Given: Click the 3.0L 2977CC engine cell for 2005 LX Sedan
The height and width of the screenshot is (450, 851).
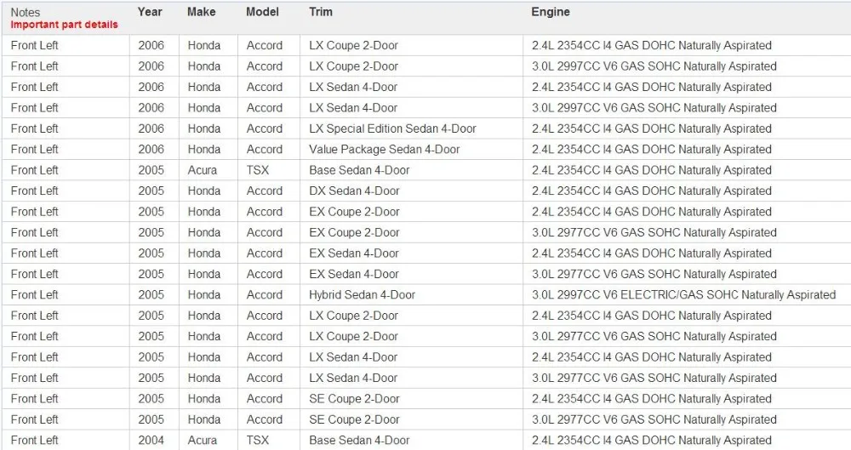Looking at the screenshot, I should [x=654, y=378].
